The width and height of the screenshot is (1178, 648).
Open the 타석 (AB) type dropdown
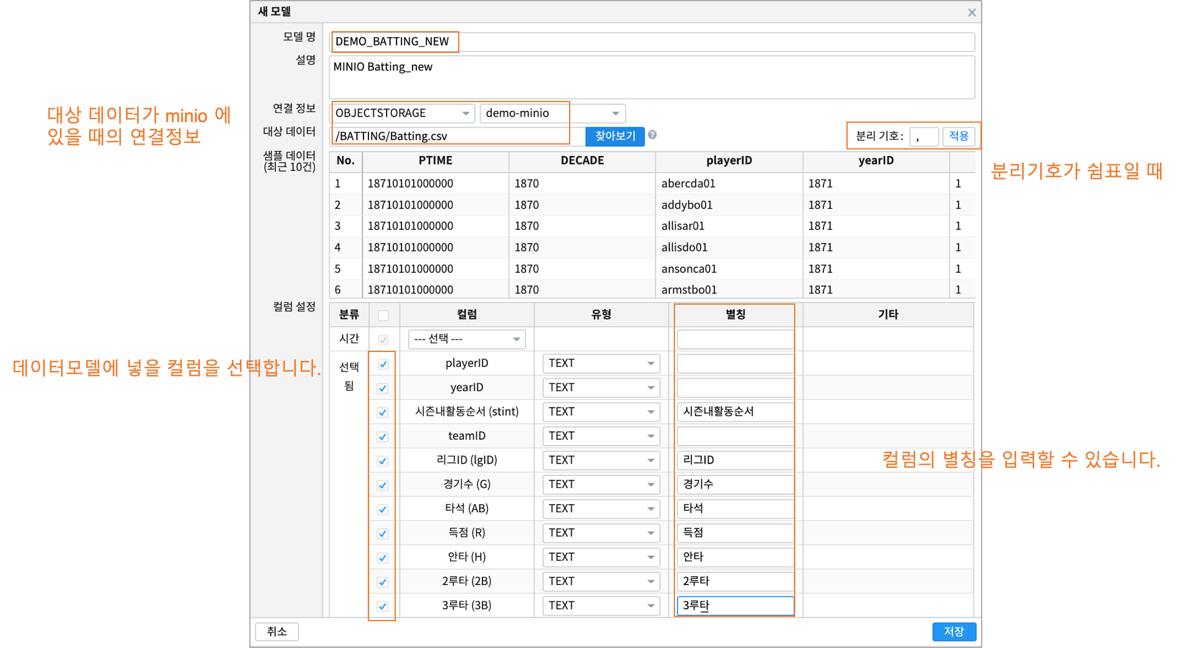point(601,509)
